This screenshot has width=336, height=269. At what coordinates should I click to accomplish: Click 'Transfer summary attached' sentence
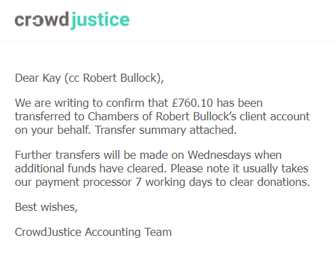click(165, 130)
